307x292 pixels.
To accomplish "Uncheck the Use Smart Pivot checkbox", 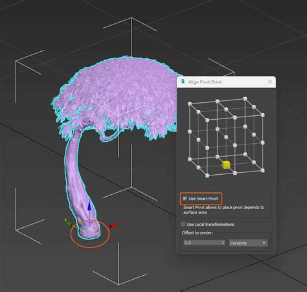I will coord(185,198).
